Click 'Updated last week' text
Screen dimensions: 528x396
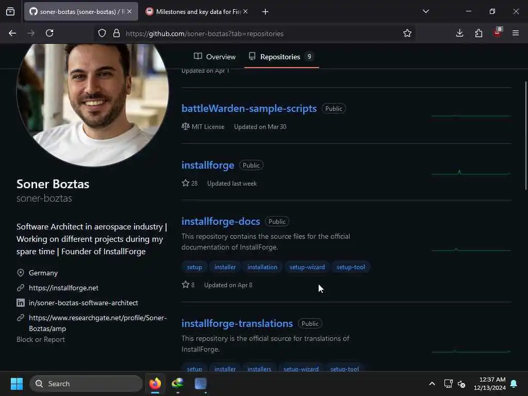point(232,184)
